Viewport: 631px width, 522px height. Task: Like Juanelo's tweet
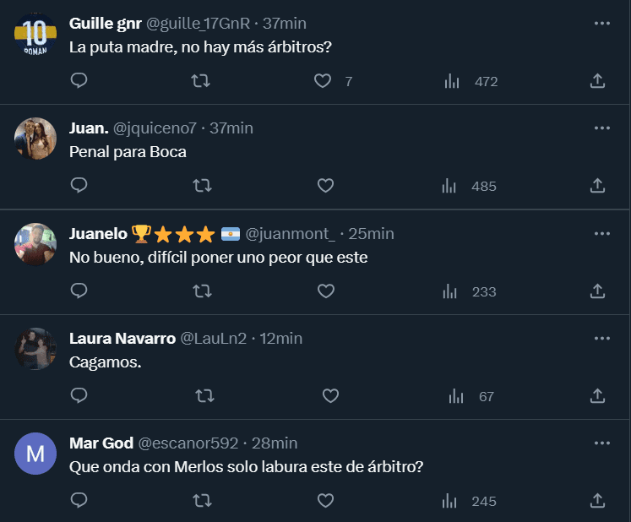[325, 291]
